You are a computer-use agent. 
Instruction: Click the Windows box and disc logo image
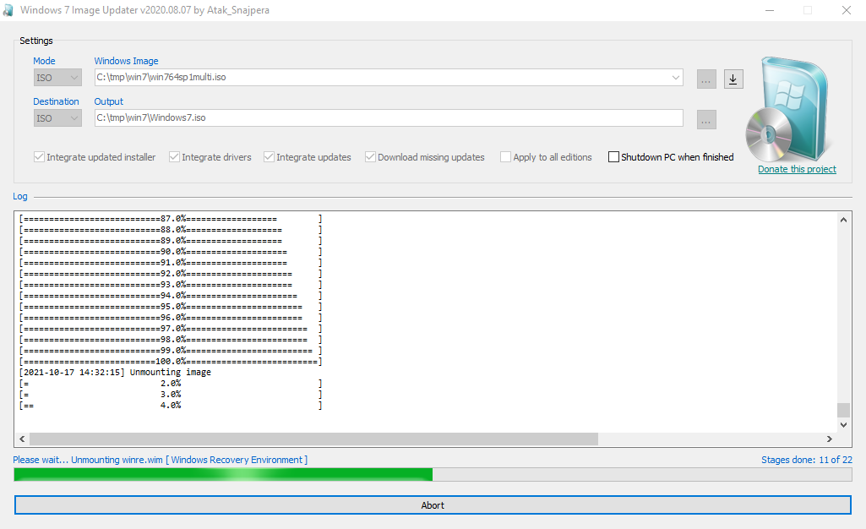tap(787, 109)
